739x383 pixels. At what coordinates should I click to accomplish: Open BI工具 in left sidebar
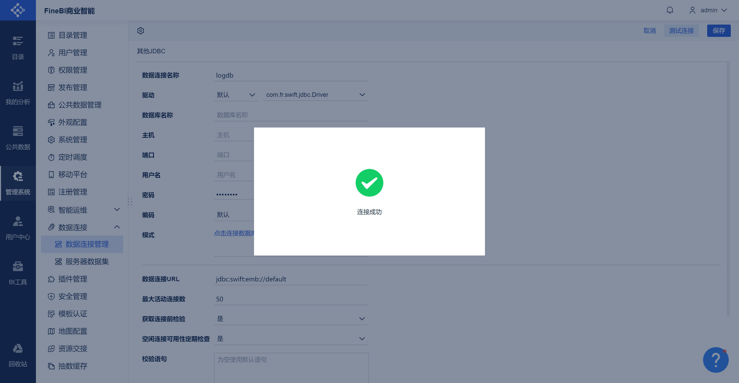coord(18,273)
